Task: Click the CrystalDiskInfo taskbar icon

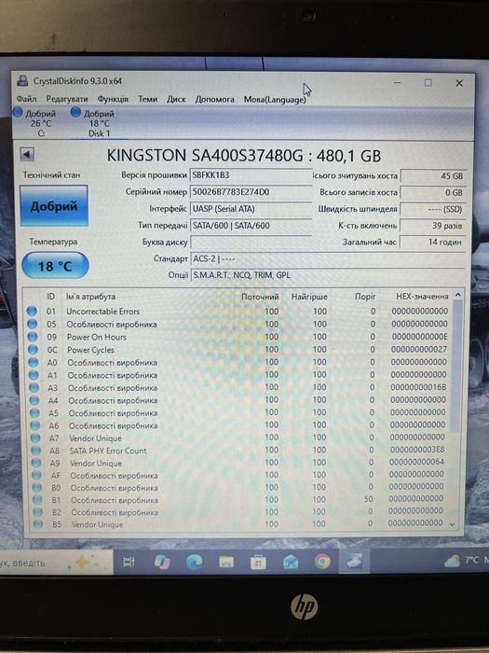Action: [x=353, y=562]
